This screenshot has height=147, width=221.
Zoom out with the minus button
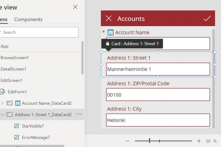click(128, 141)
